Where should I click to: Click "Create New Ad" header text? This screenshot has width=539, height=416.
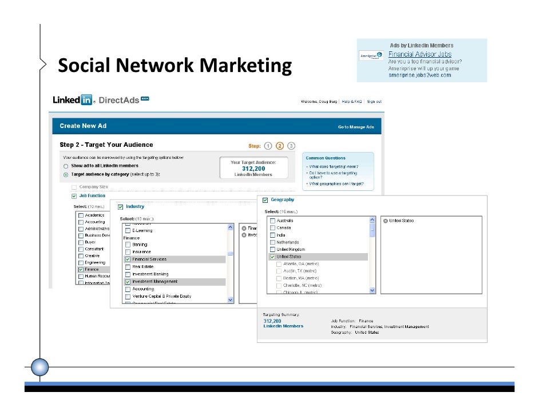pos(83,126)
